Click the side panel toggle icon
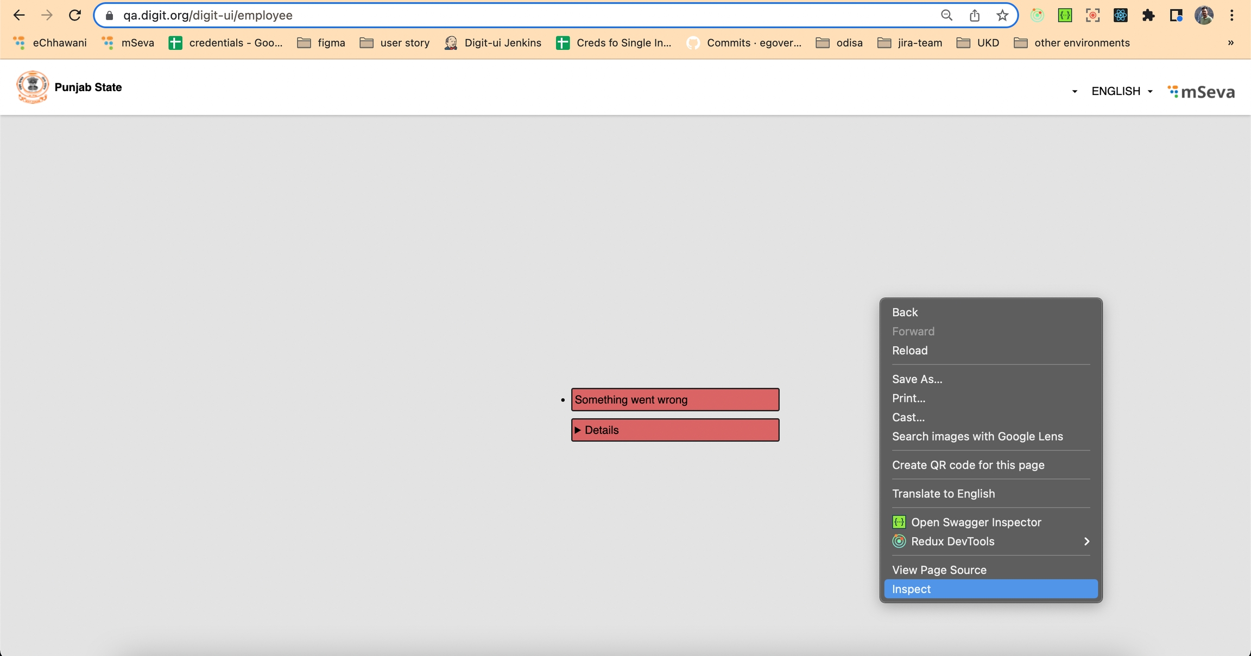This screenshot has width=1251, height=656. click(x=1176, y=15)
